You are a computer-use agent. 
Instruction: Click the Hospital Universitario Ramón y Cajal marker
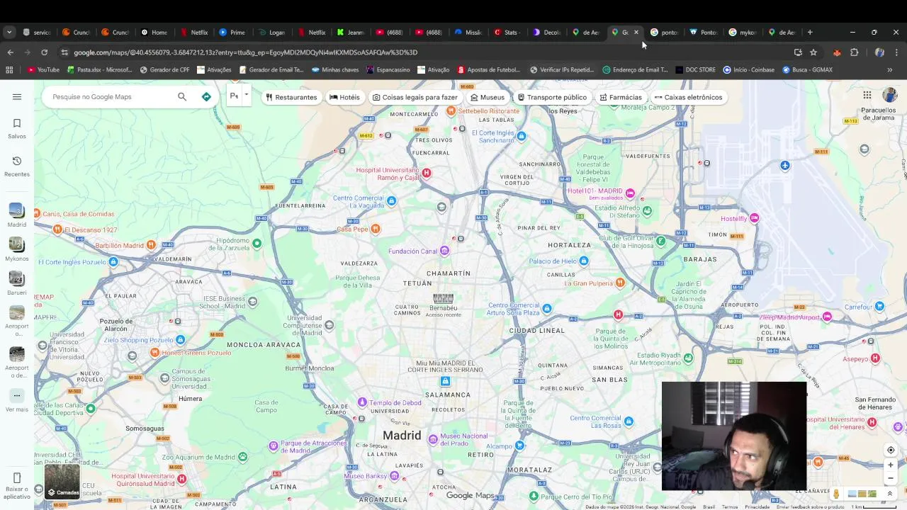(x=426, y=173)
